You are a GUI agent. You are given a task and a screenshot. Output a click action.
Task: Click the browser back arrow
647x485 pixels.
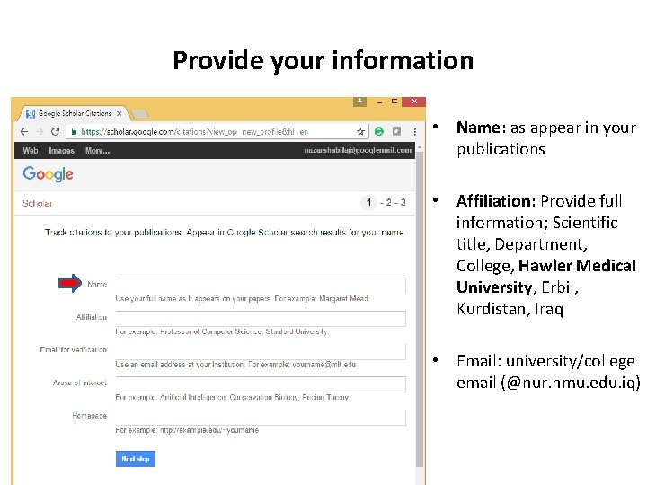tap(24, 131)
